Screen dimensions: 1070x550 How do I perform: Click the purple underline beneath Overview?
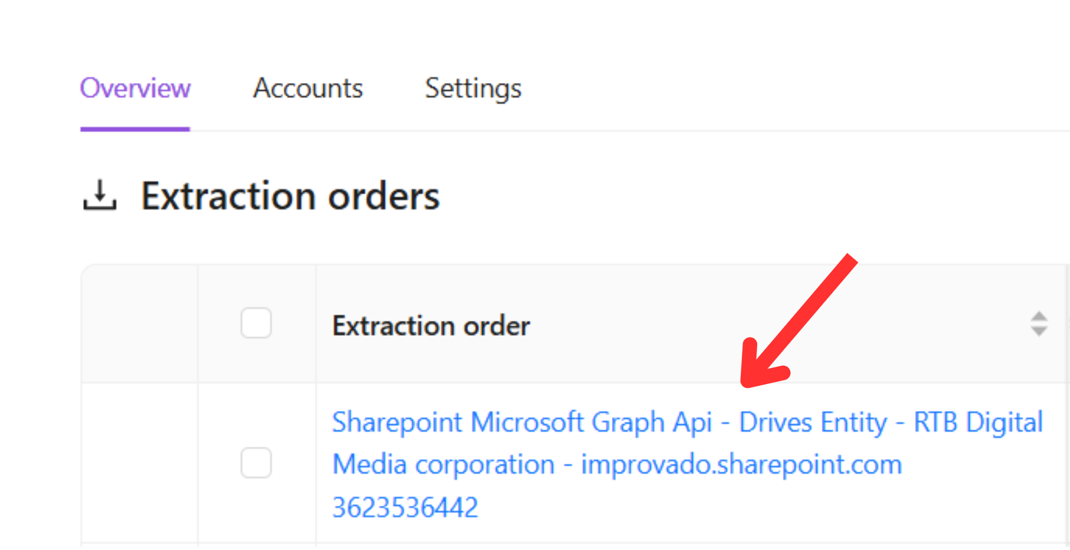pyautogui.click(x=135, y=129)
